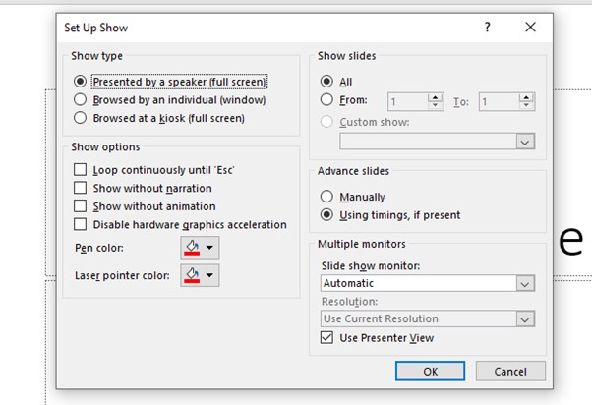
Task: Select Manually under Advance slides
Action: [327, 197]
